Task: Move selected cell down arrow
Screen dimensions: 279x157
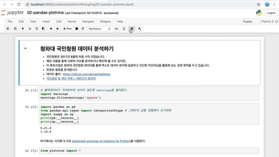Action: click(58, 29)
